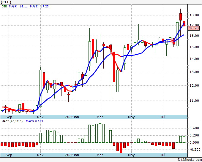Click the lowest red MACD bar in April
The image size is (202, 162).
tap(121, 147)
